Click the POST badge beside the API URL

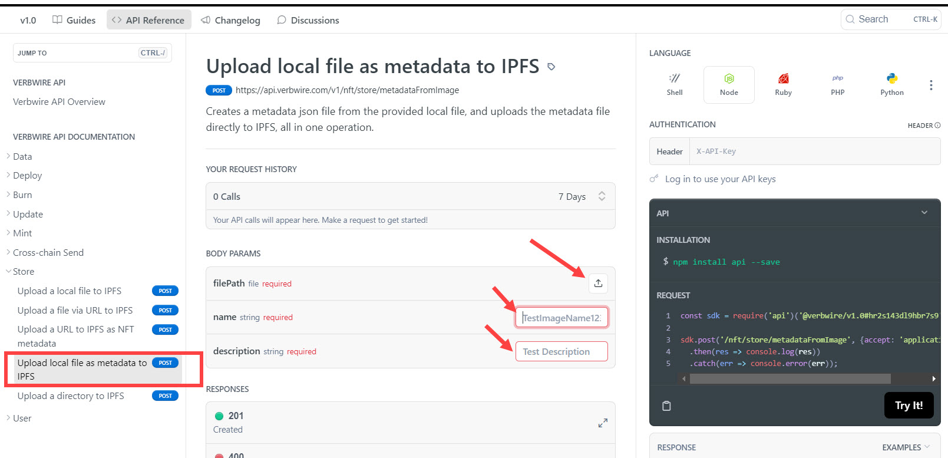pos(219,90)
